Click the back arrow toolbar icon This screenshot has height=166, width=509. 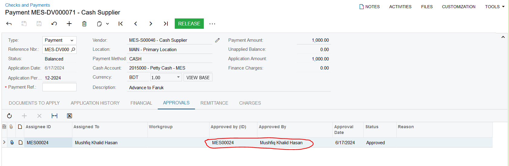tap(9, 24)
